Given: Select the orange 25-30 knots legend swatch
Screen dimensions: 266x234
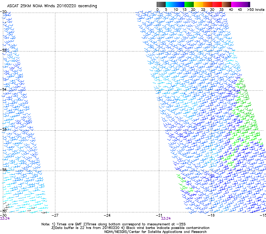Looking at the screenshot, I should pos(208,4).
